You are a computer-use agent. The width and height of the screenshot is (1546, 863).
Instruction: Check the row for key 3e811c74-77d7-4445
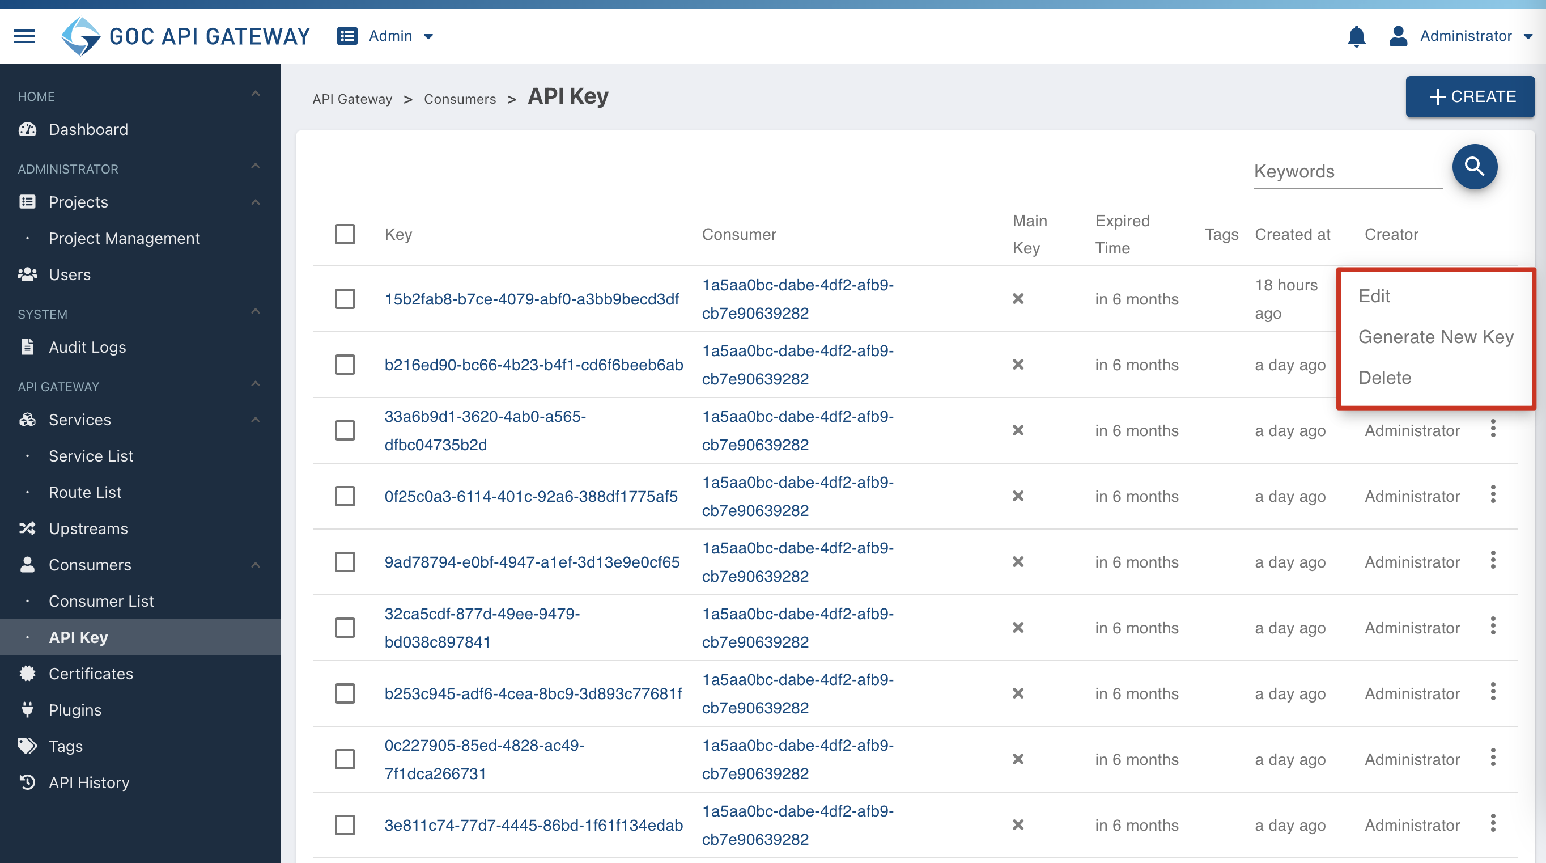[x=345, y=824]
